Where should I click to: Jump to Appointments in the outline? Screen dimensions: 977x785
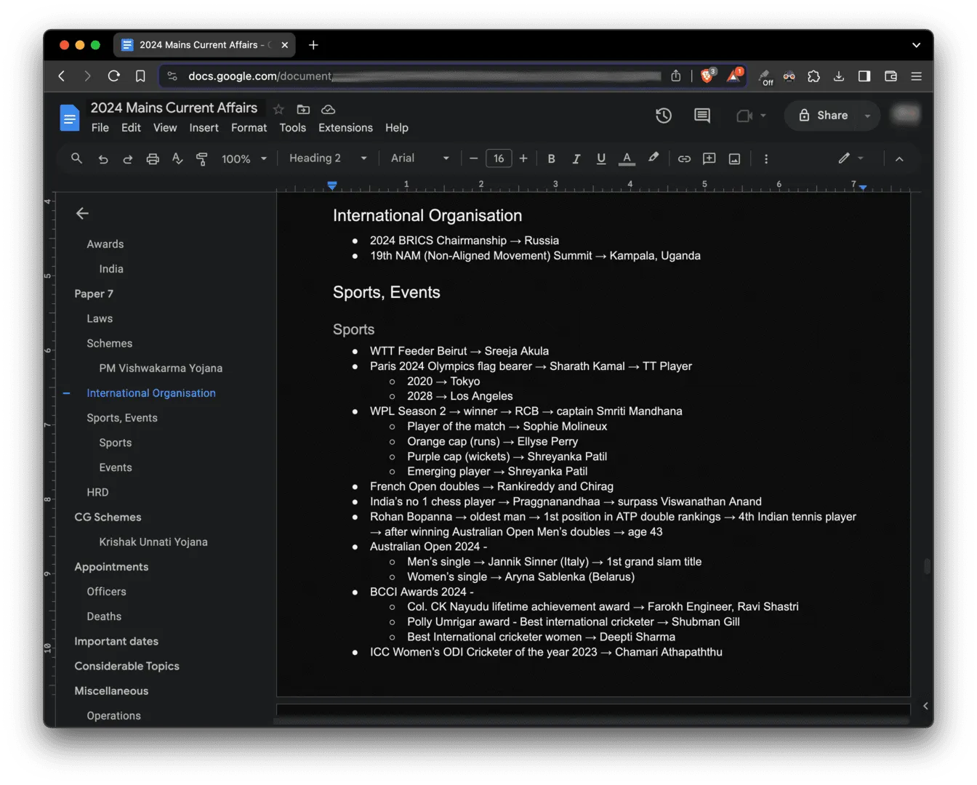click(111, 567)
